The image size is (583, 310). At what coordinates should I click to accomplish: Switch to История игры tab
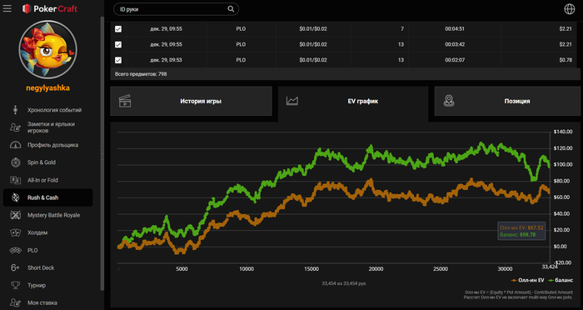coord(191,101)
